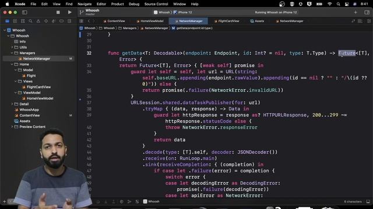Collapse the Managers folder
The image size is (373, 209).
tap(12, 53)
